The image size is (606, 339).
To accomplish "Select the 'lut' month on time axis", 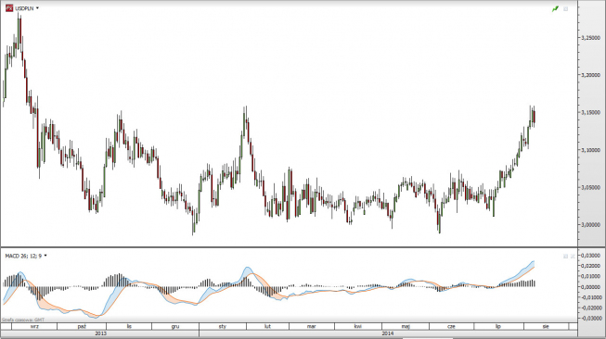I will (267, 326).
